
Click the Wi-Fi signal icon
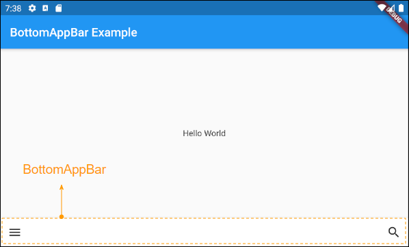click(382, 8)
